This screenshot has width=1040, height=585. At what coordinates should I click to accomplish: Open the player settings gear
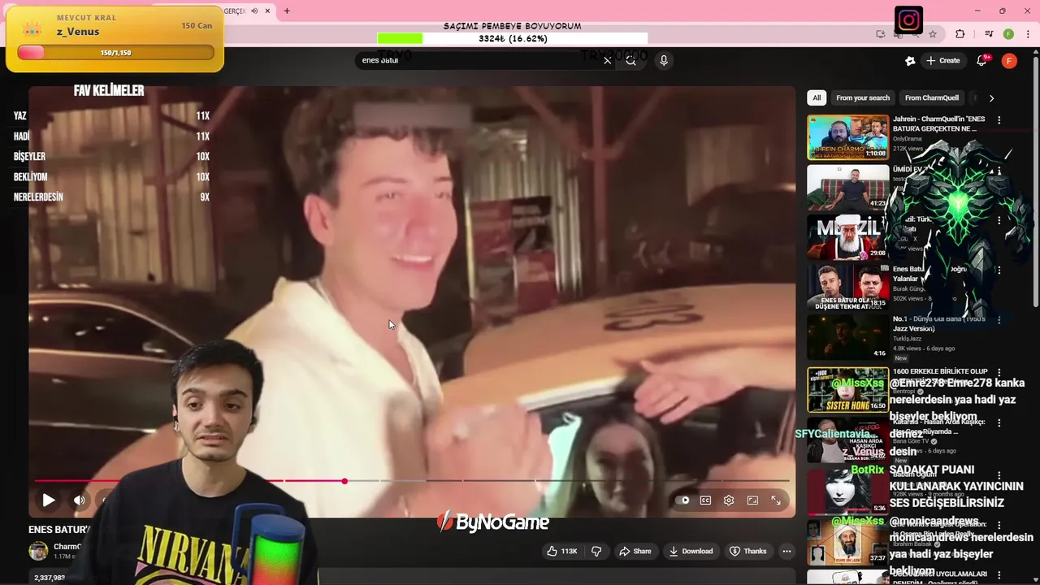729,500
